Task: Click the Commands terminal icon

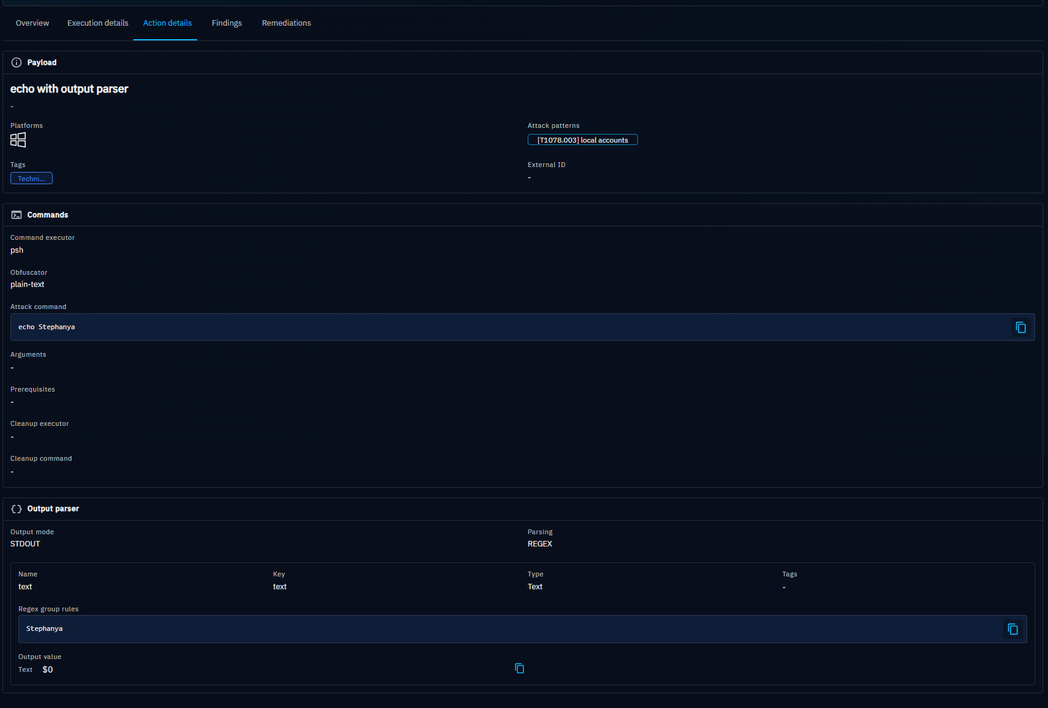Action: click(x=17, y=215)
